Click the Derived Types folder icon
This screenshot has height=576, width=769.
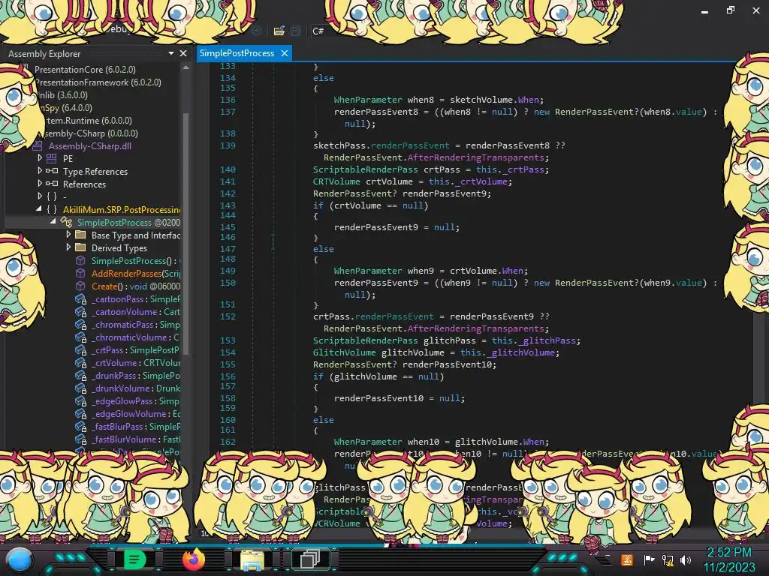pos(80,247)
